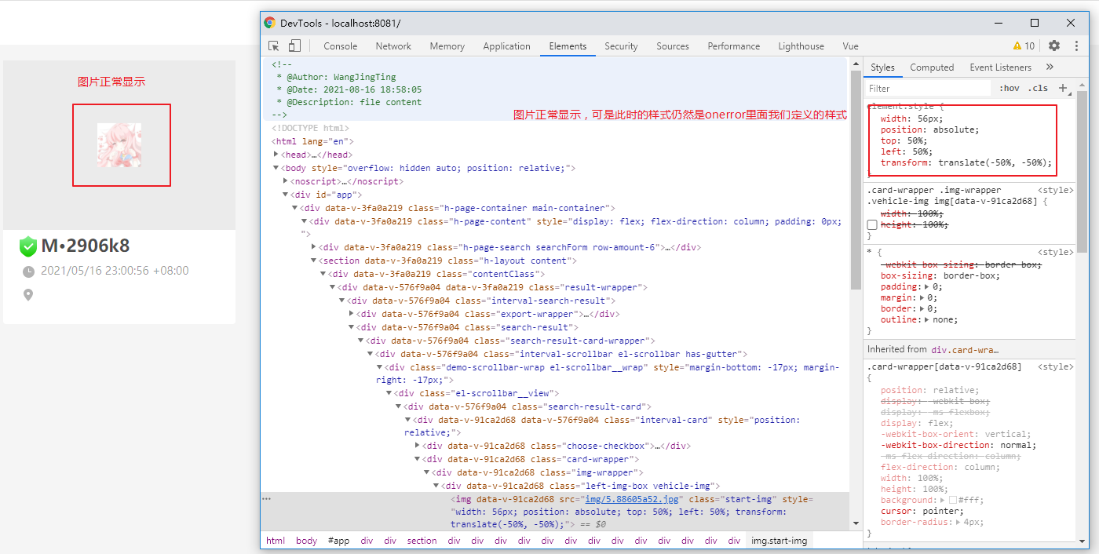Click the green shield icon beside M•2906k8

(x=28, y=246)
